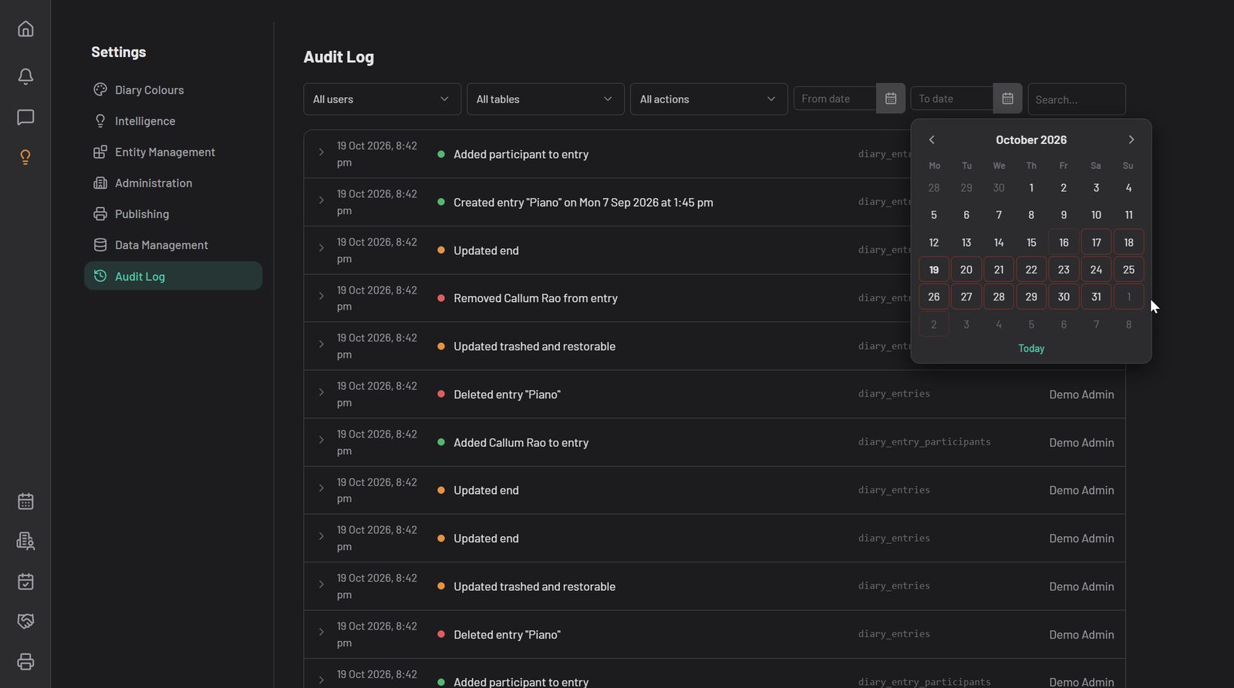
Task: Choose 16 October in the calendar
Action: tap(1064, 243)
